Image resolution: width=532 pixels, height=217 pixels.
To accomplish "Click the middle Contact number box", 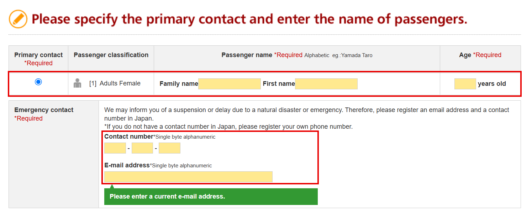I will [x=142, y=148].
